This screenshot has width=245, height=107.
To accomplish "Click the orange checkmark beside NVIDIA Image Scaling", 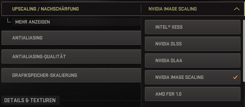I will pyautogui.click(x=235, y=77).
